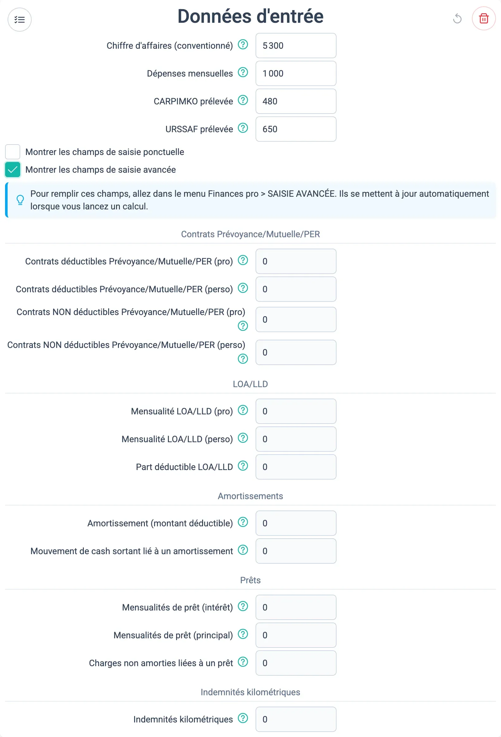501x737 pixels.
Task: Click the Charges non amorties liées à un prêt field
Action: point(296,663)
